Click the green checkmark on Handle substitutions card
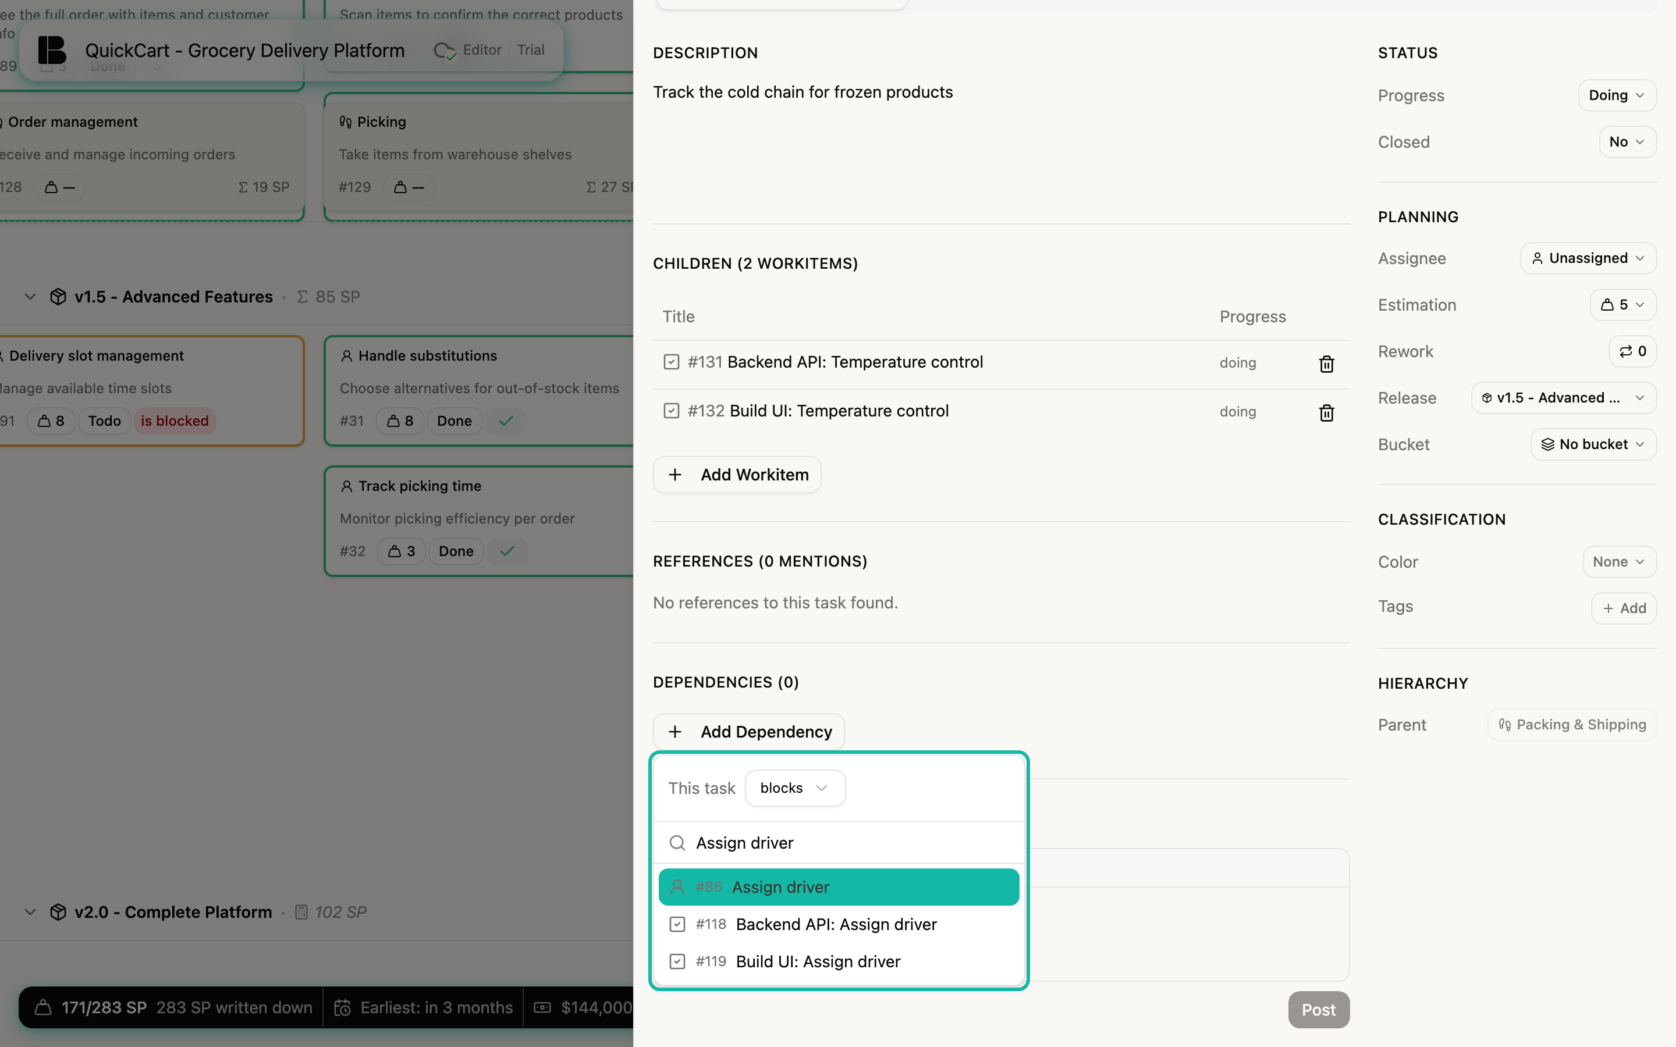The height and width of the screenshot is (1047, 1676). pos(506,421)
